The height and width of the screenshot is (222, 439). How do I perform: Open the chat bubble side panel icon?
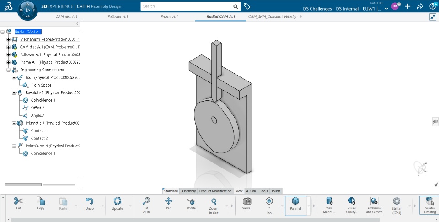pyautogui.click(x=435, y=121)
